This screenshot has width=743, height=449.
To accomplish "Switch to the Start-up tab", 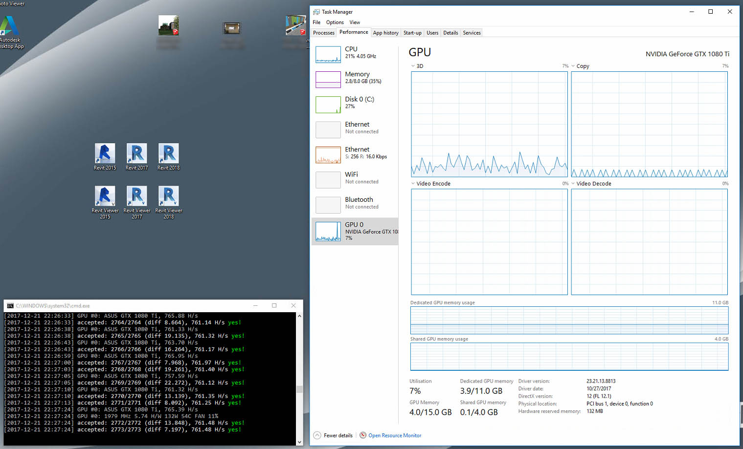I will 412,33.
